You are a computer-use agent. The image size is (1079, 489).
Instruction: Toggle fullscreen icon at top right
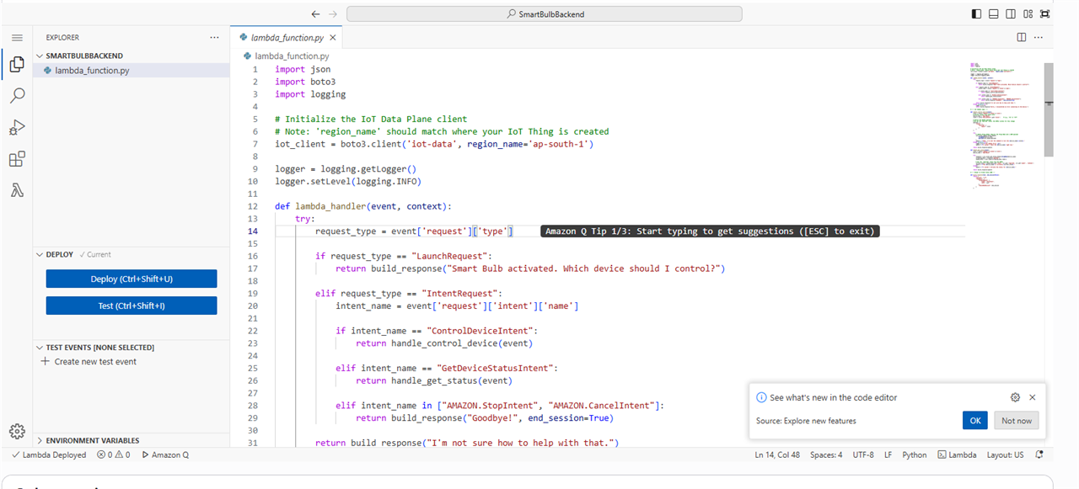click(x=1045, y=14)
